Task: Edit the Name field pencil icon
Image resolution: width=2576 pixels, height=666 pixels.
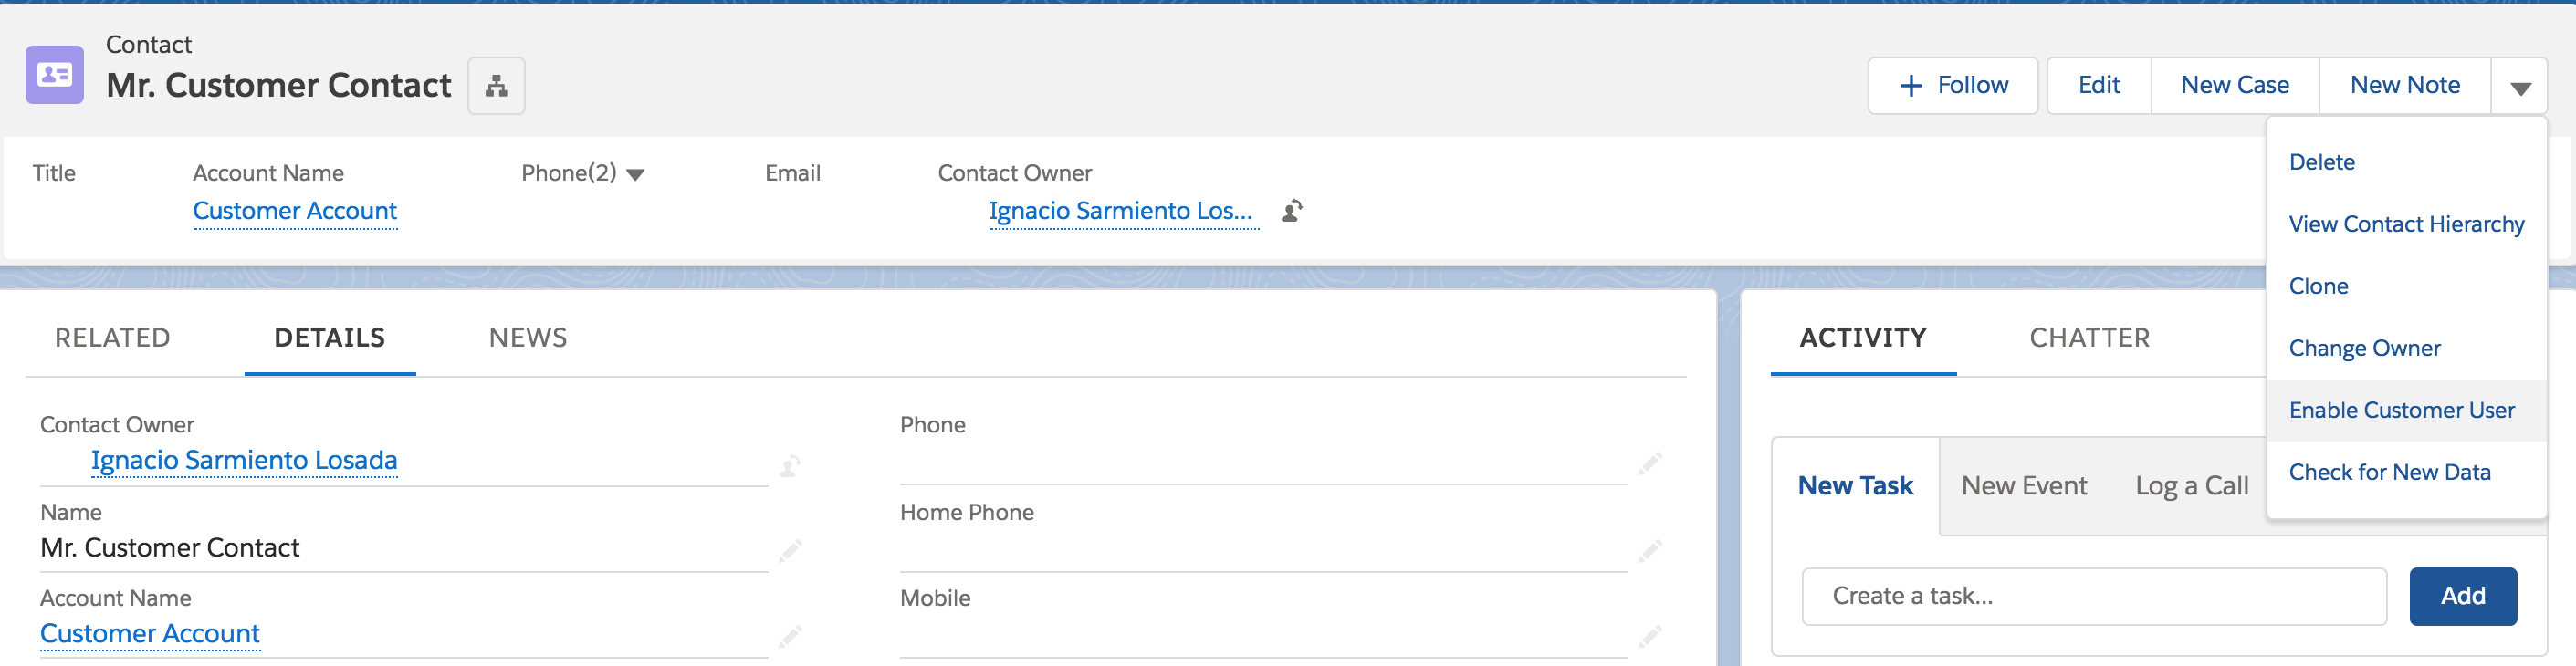Action: [x=790, y=551]
